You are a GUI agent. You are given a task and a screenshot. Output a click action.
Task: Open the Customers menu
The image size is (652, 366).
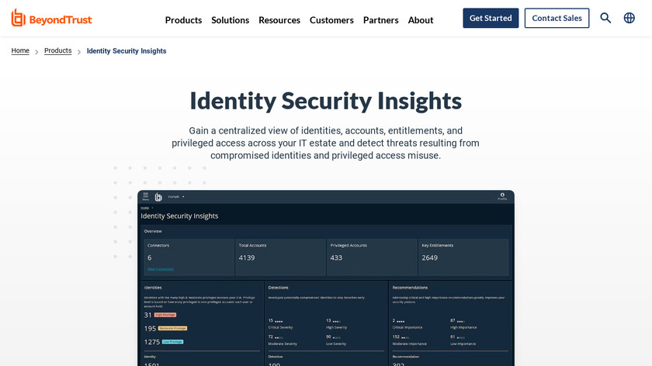coord(331,20)
